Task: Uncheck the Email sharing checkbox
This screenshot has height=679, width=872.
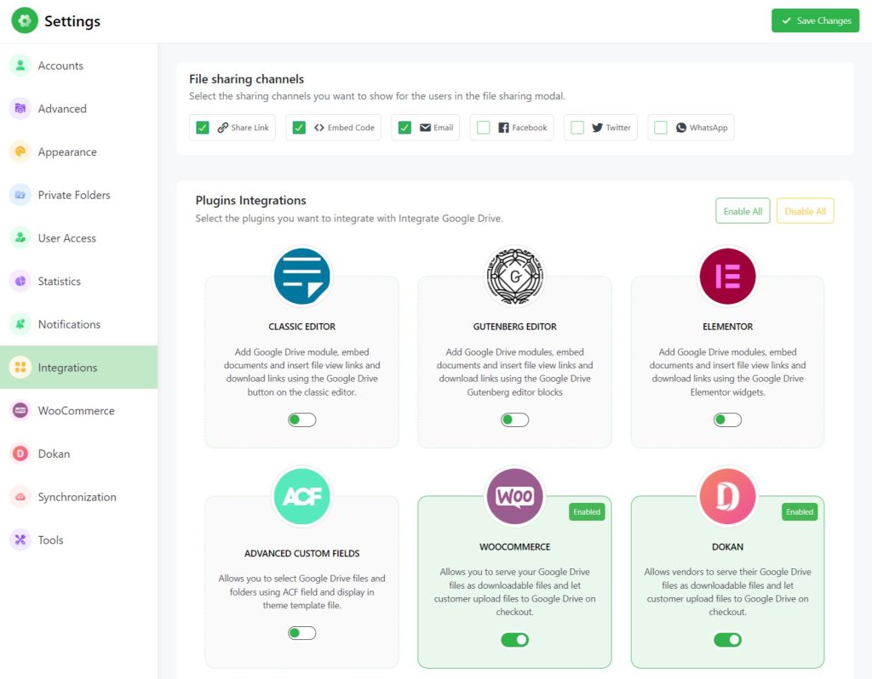Action: point(404,128)
